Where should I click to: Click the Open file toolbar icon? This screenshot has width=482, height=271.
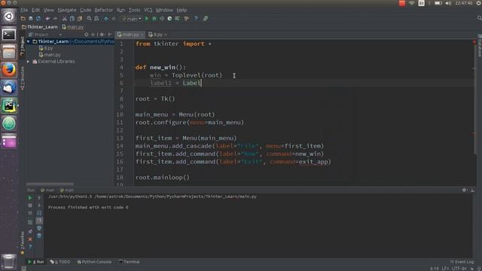(23, 19)
